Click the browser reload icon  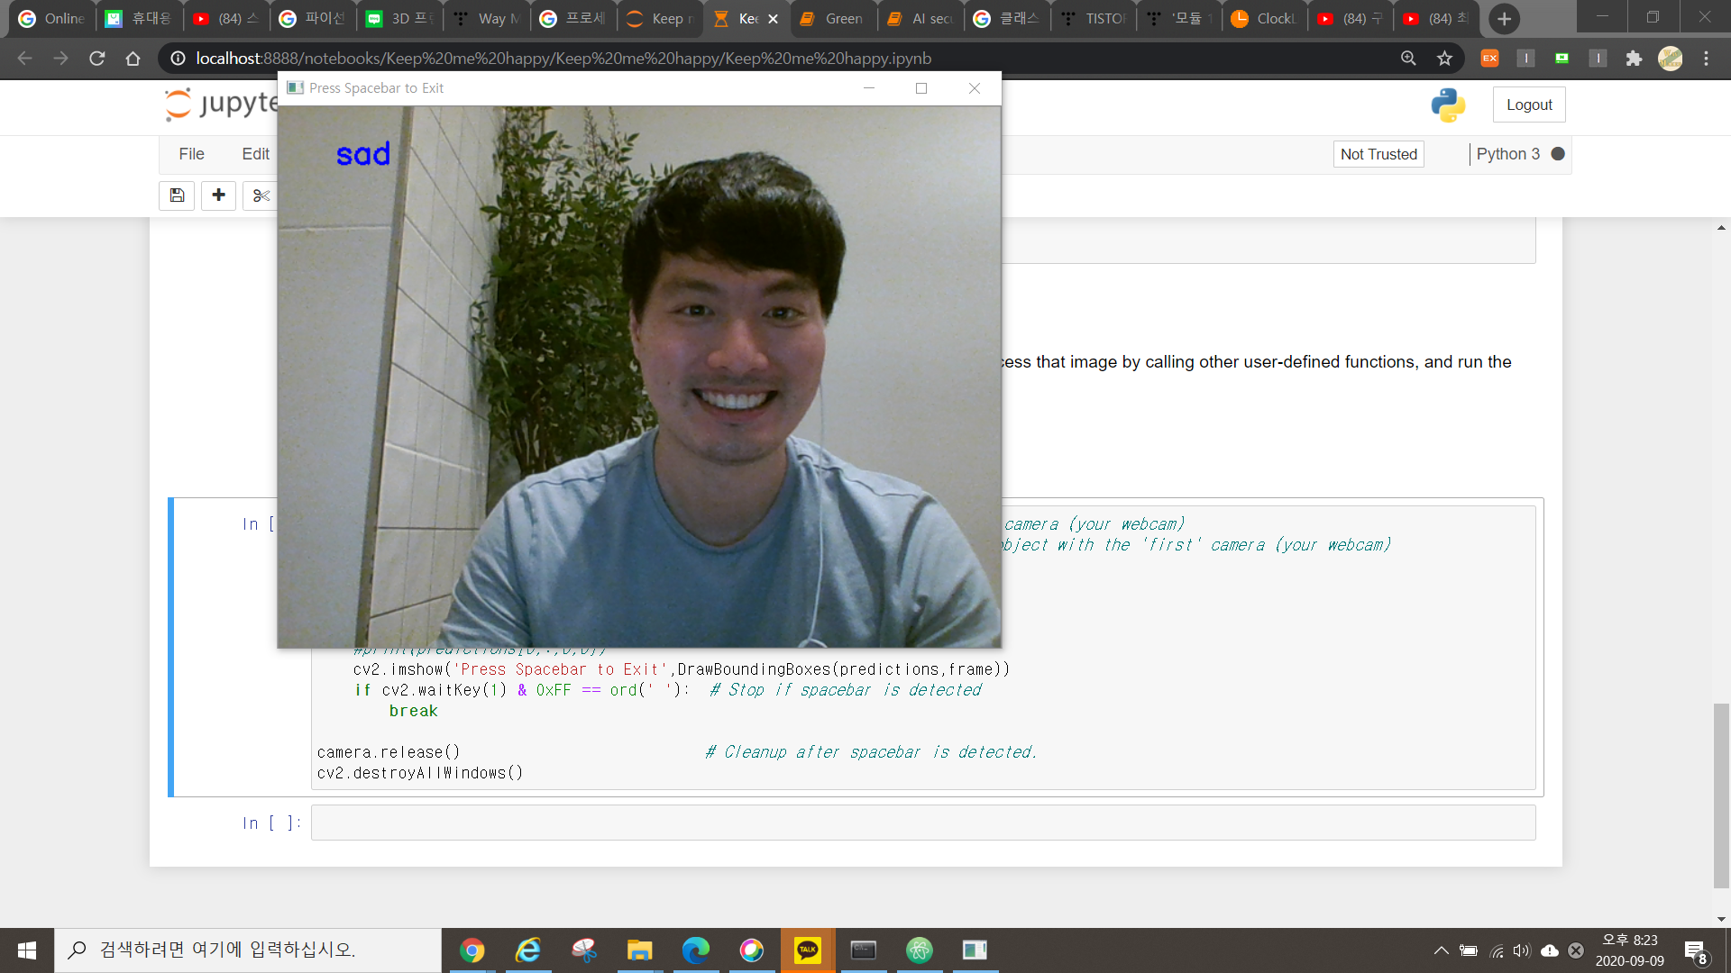[x=96, y=59]
